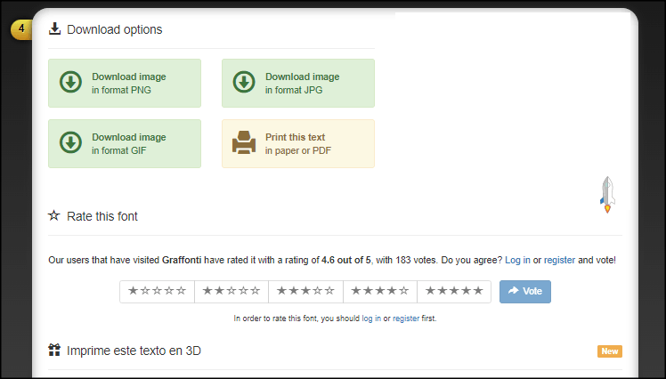Click the GIF download arrow icon

coord(70,143)
